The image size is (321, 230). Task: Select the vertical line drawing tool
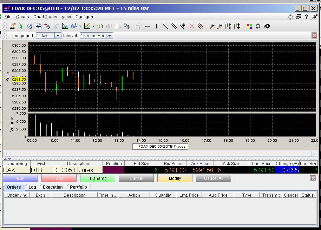coord(157,26)
